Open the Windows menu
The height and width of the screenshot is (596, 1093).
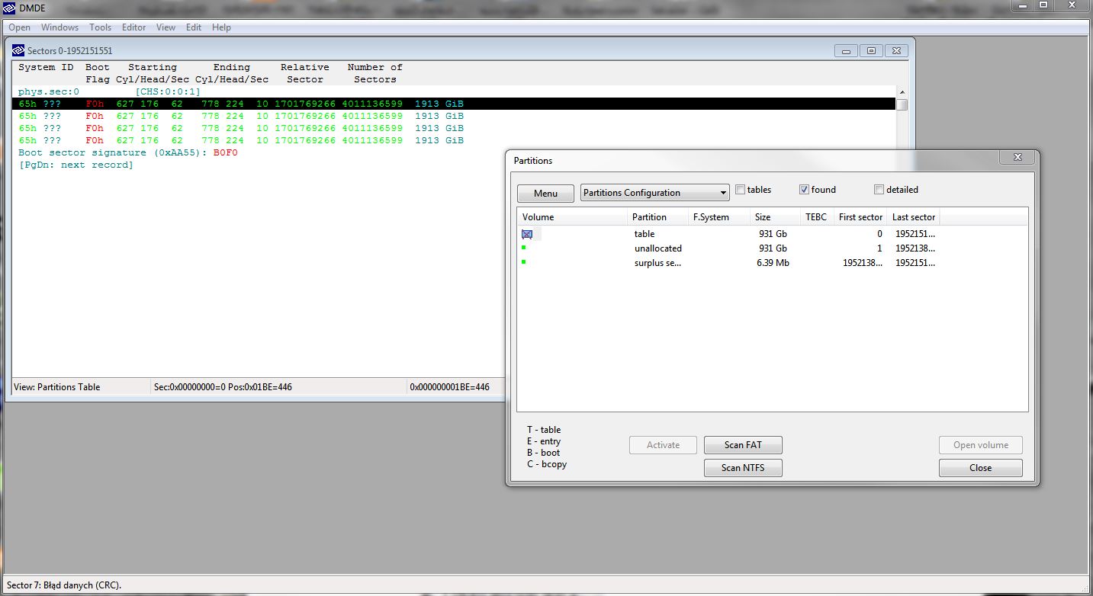tap(59, 27)
